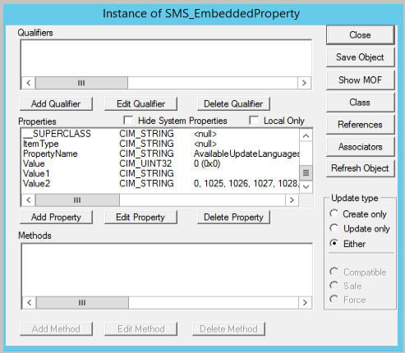Click Properties horizontal scrollbar thumb

(x=77, y=200)
